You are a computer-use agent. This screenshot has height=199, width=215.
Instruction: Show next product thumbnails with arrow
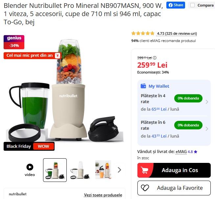coord(119,170)
